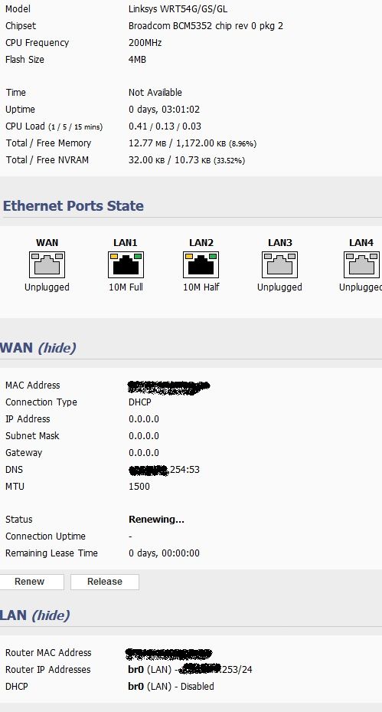Select the Ethernet Ports State heading

pyautogui.click(x=73, y=205)
